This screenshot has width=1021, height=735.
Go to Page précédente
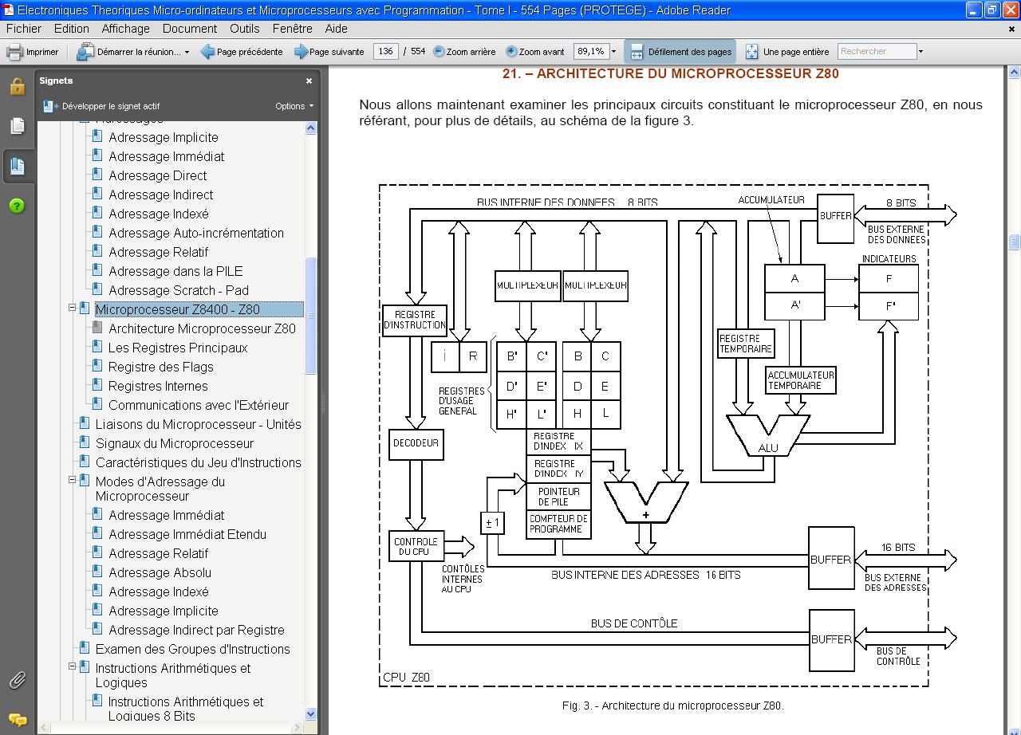click(242, 52)
